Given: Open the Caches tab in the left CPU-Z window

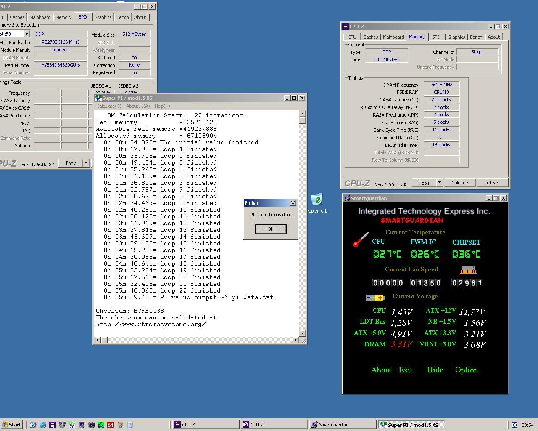Looking at the screenshot, I should coord(17,17).
